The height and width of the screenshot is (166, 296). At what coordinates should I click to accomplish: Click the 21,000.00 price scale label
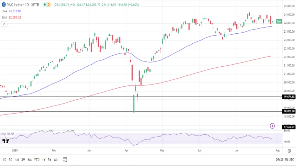pos(289,74)
